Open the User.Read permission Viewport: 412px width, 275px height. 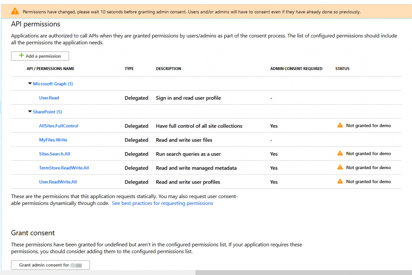pyautogui.click(x=49, y=98)
